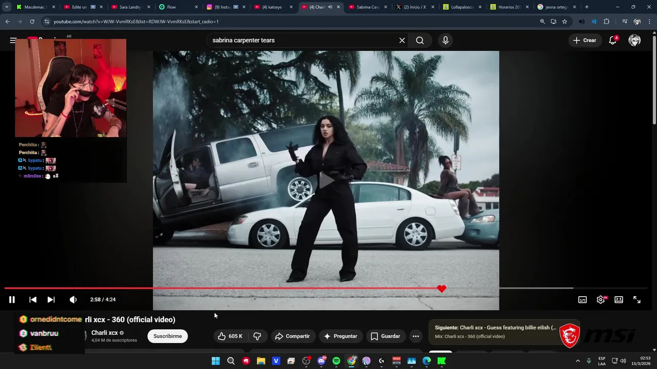Image resolution: width=657 pixels, height=369 pixels.
Task: Click the heart-shaped progress scrubber
Action: pos(441,289)
